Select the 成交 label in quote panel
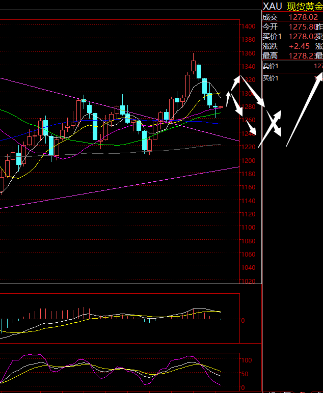The image size is (323, 393). [270, 17]
